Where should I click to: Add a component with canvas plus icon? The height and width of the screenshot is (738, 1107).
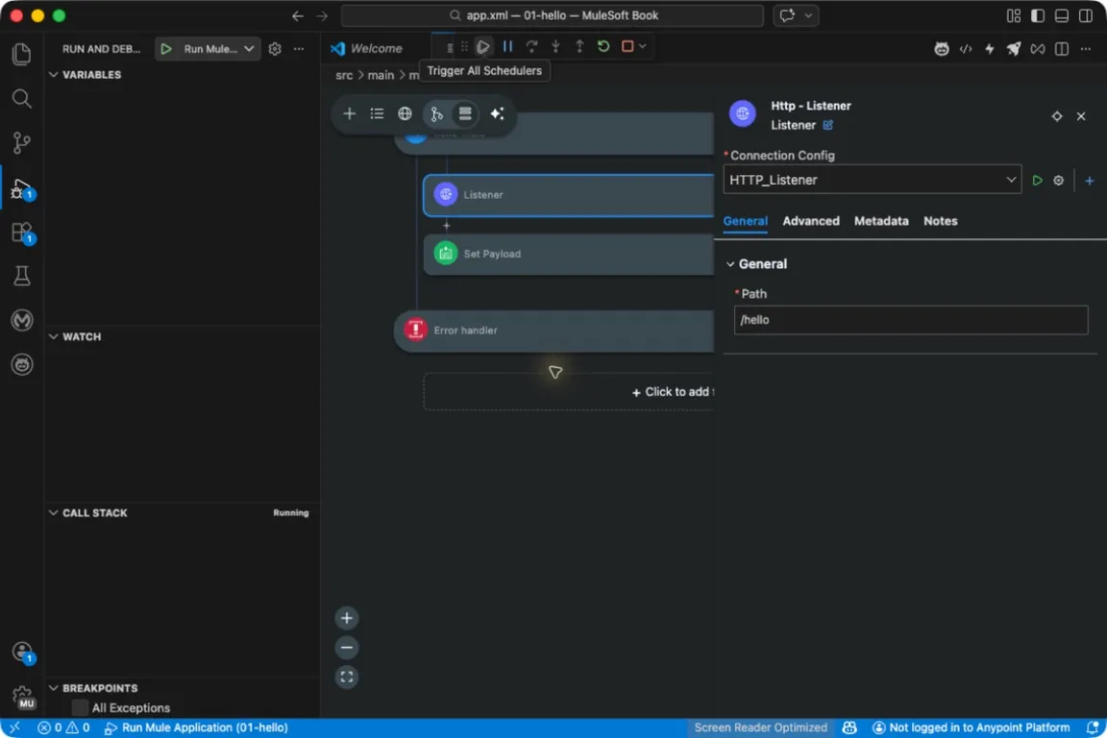click(x=350, y=113)
